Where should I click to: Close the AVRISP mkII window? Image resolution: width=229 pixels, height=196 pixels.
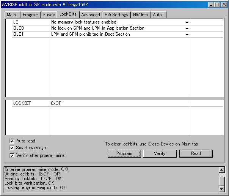pos(224,5)
